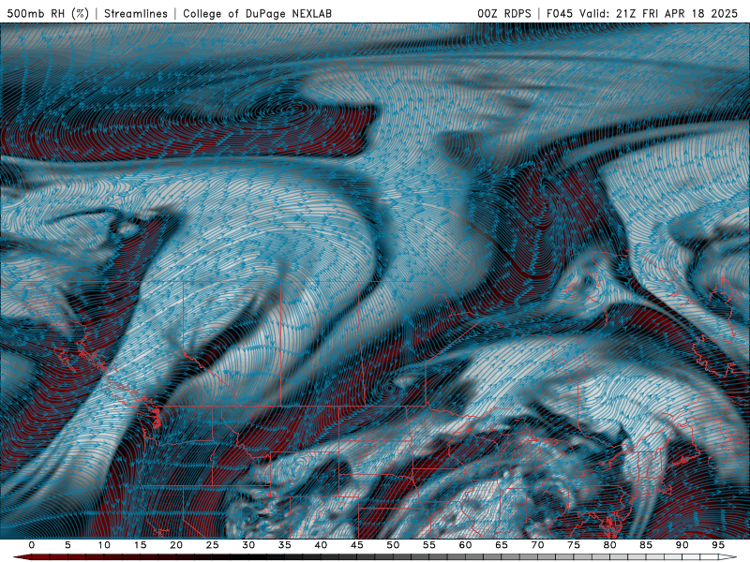Image resolution: width=750 pixels, height=562 pixels.
Task: Select the "00Z RDPS" model run label
Action: pos(504,13)
